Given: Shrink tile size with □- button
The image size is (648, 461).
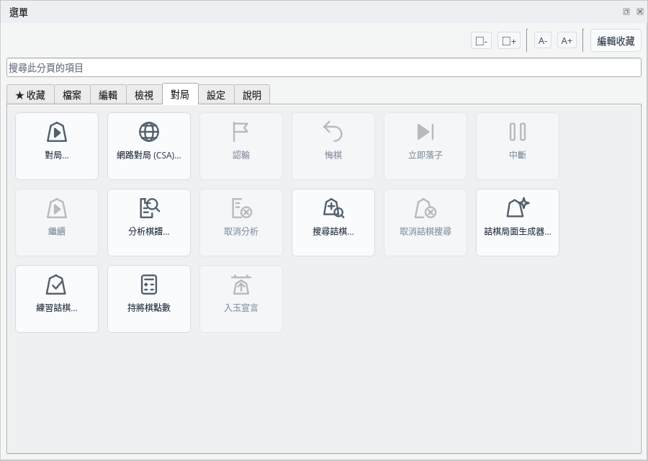Looking at the screenshot, I should tap(482, 40).
